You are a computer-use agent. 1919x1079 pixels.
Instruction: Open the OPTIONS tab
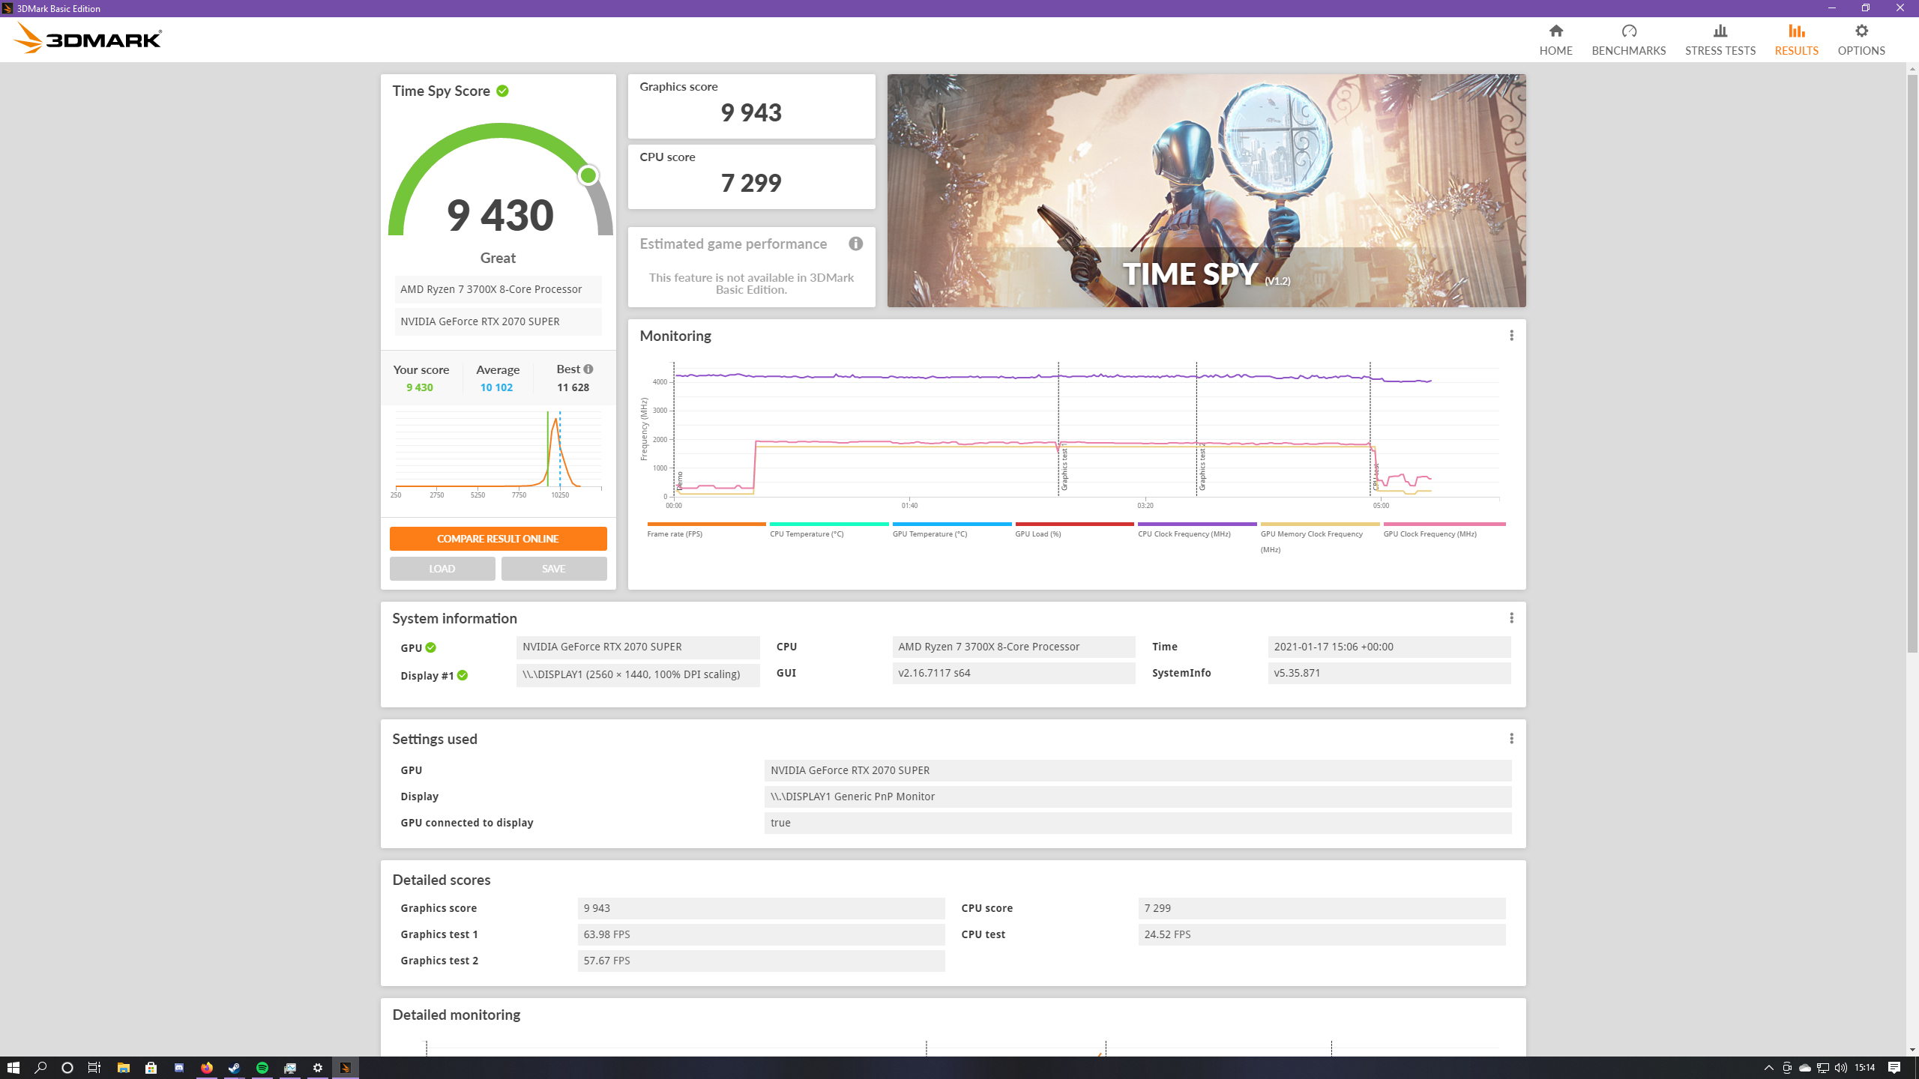(1861, 40)
